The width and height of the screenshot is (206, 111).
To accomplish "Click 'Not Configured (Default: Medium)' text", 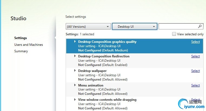I will coord(103,50).
